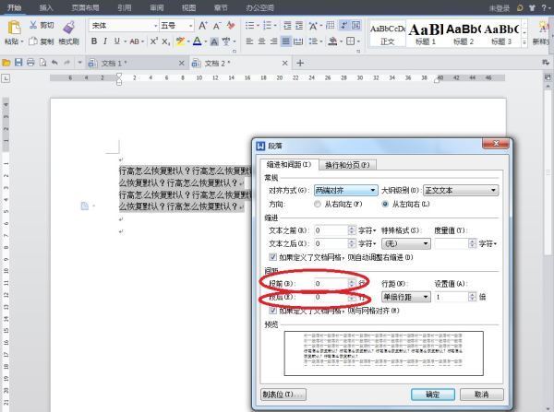The height and width of the screenshot is (412, 554).
Task: Increase font size with the larger A
Action: point(203,26)
